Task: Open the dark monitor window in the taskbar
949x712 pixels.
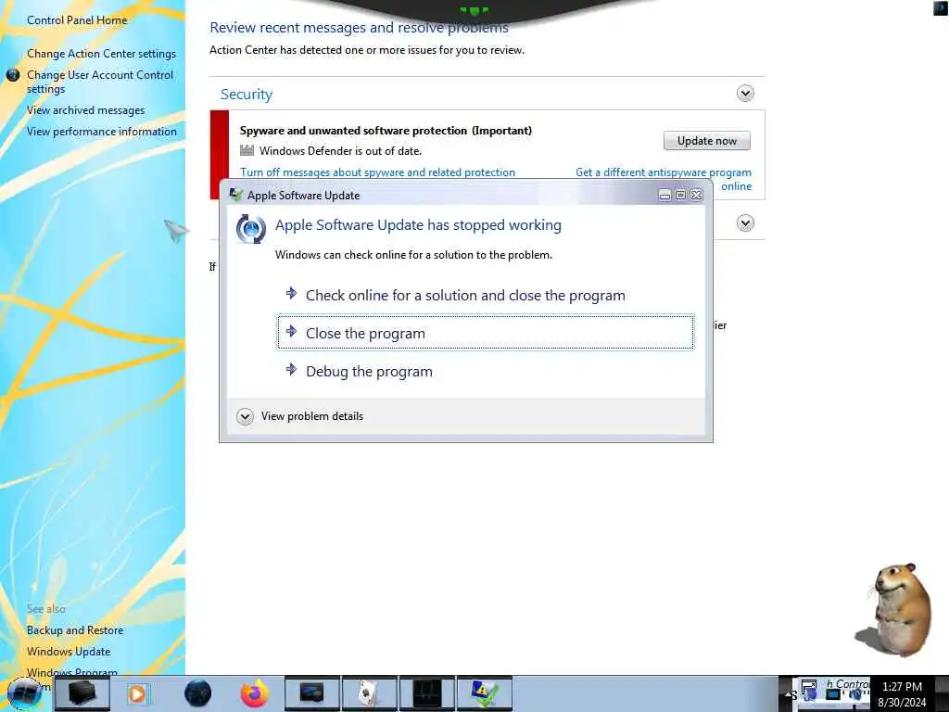Action: 311,693
